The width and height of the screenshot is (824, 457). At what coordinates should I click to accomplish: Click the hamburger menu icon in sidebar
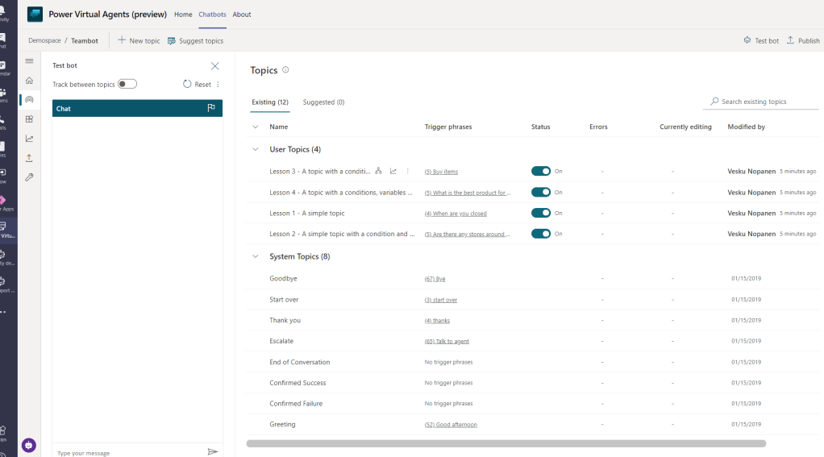tap(29, 61)
